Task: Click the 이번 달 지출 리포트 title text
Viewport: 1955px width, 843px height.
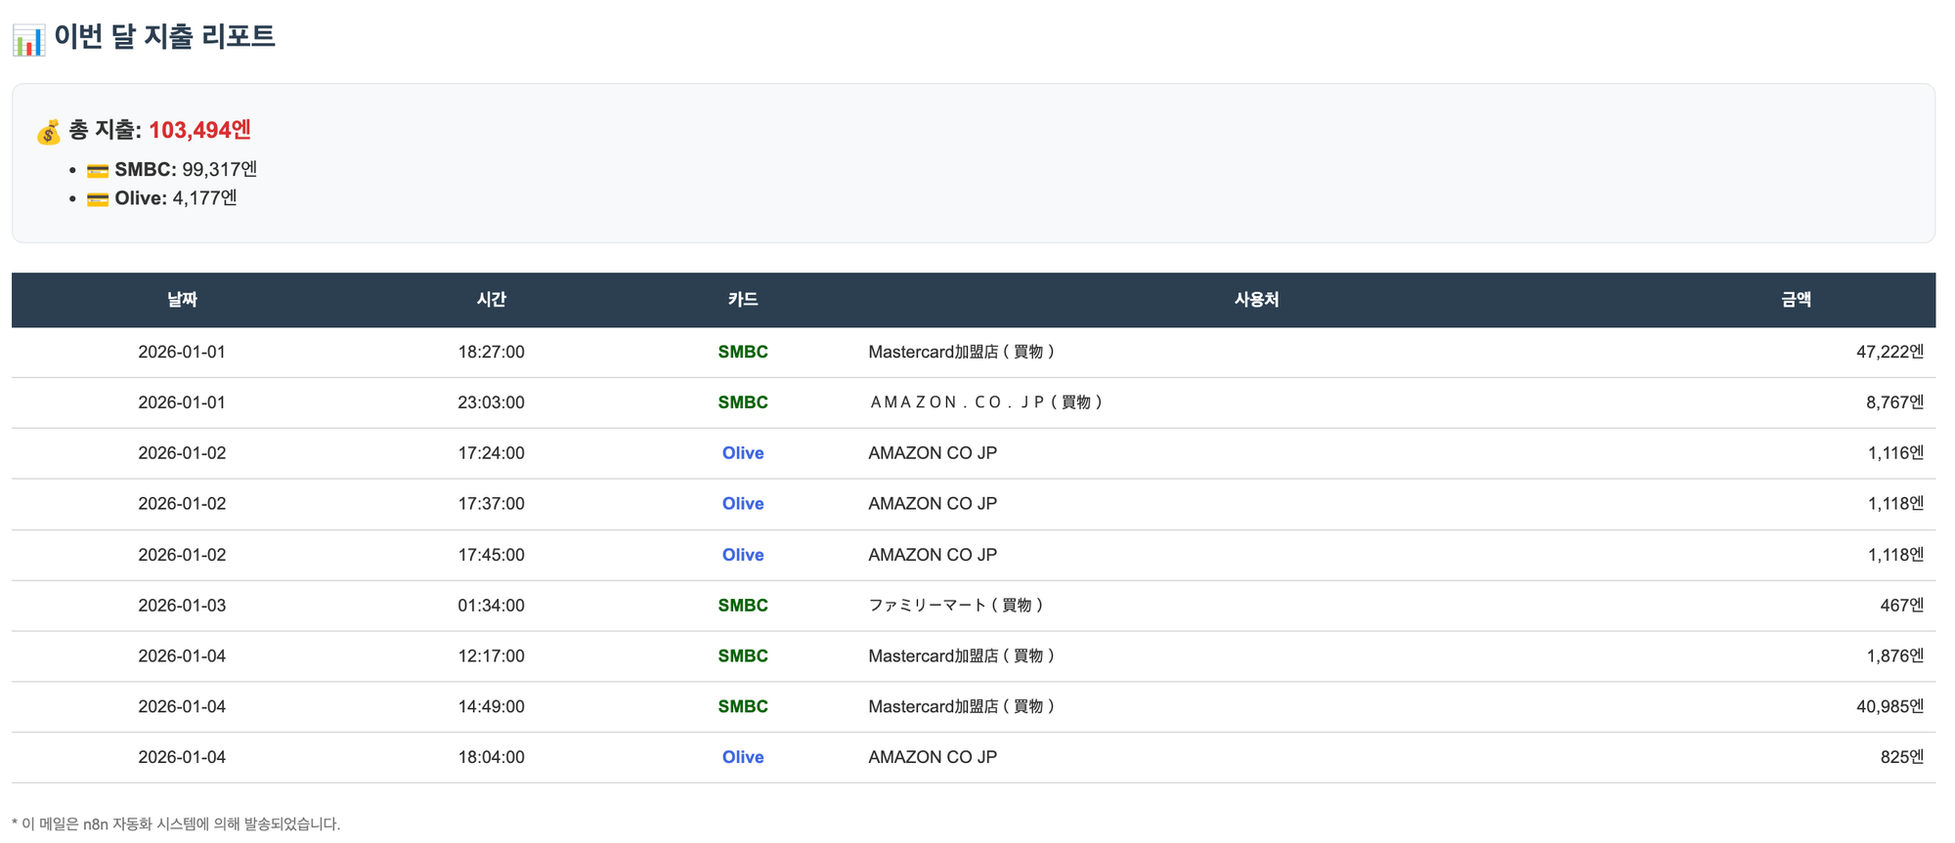Action: coord(164,37)
